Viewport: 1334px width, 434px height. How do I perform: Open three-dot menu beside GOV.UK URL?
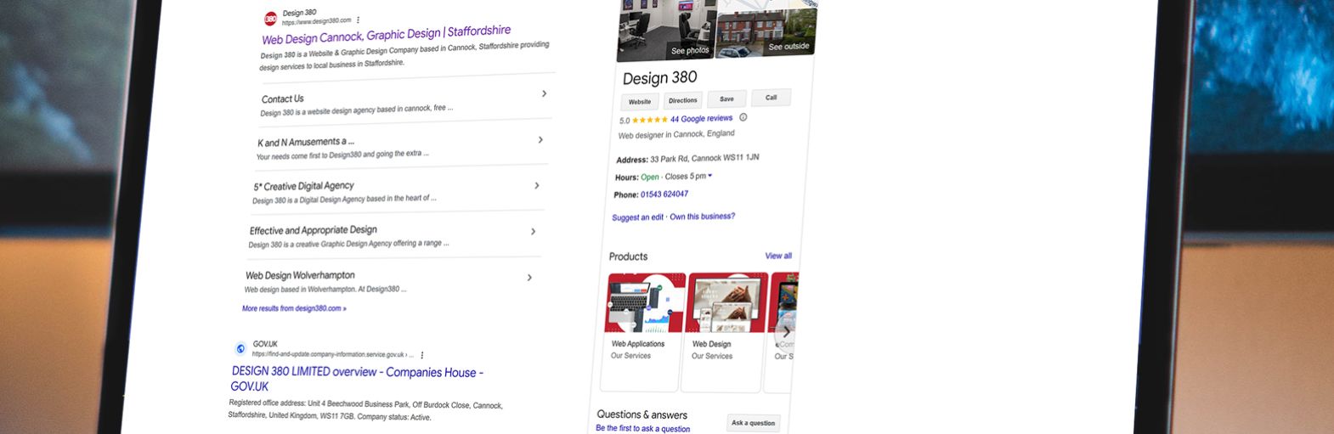[422, 355]
